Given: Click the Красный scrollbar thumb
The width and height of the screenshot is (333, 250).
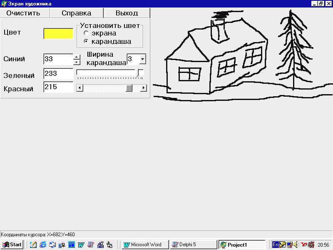Looking at the screenshot, I should click(x=129, y=88).
